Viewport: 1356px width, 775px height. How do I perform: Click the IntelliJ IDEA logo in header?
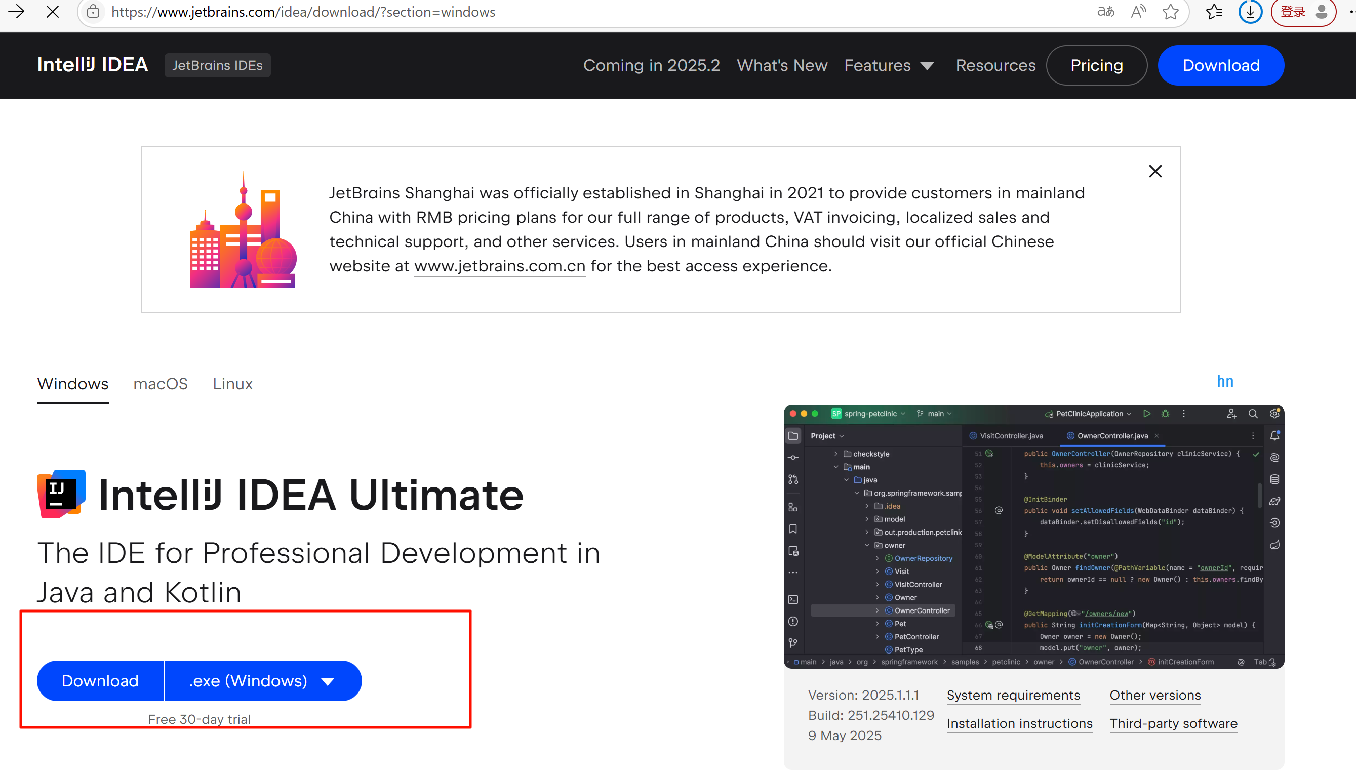point(93,65)
